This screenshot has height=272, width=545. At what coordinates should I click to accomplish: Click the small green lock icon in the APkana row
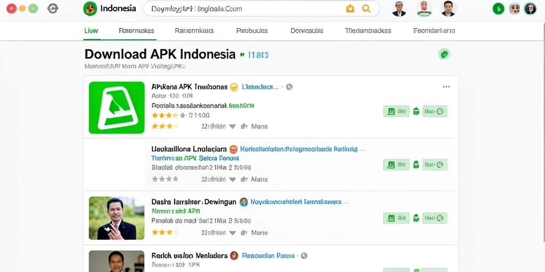coord(416,112)
